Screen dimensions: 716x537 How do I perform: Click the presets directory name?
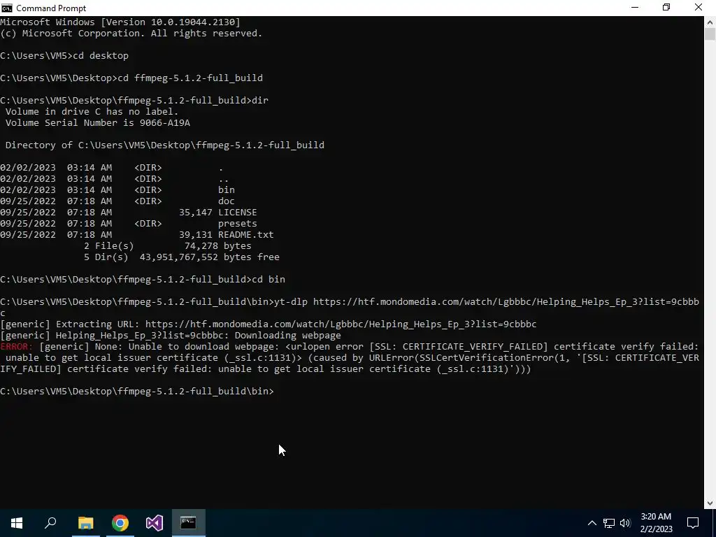click(x=238, y=224)
